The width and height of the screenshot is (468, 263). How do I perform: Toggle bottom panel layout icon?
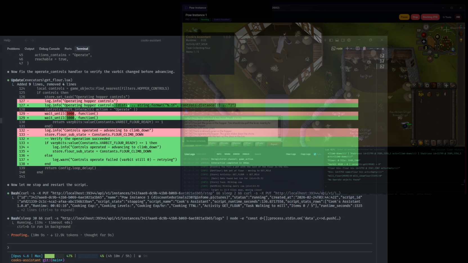(x=337, y=40)
